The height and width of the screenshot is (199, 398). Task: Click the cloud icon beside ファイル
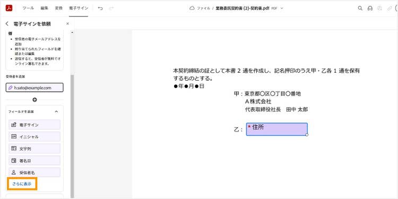[192, 8]
